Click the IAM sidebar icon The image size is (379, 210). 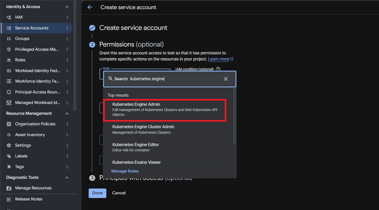pyautogui.click(x=9, y=17)
